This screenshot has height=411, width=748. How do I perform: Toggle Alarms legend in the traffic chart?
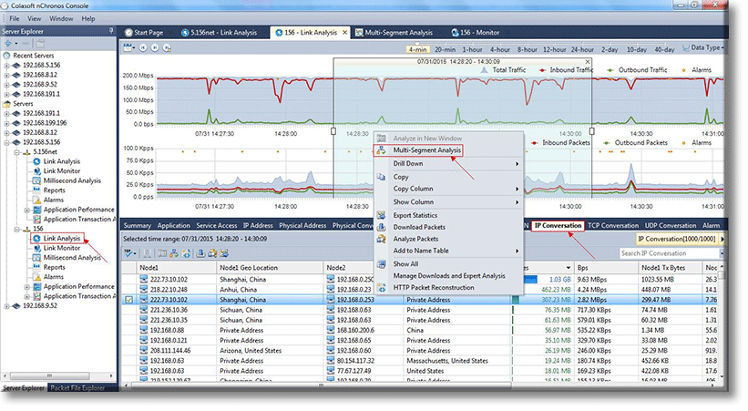[696, 69]
